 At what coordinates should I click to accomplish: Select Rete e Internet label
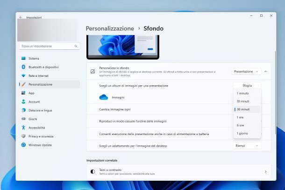click(x=38, y=76)
